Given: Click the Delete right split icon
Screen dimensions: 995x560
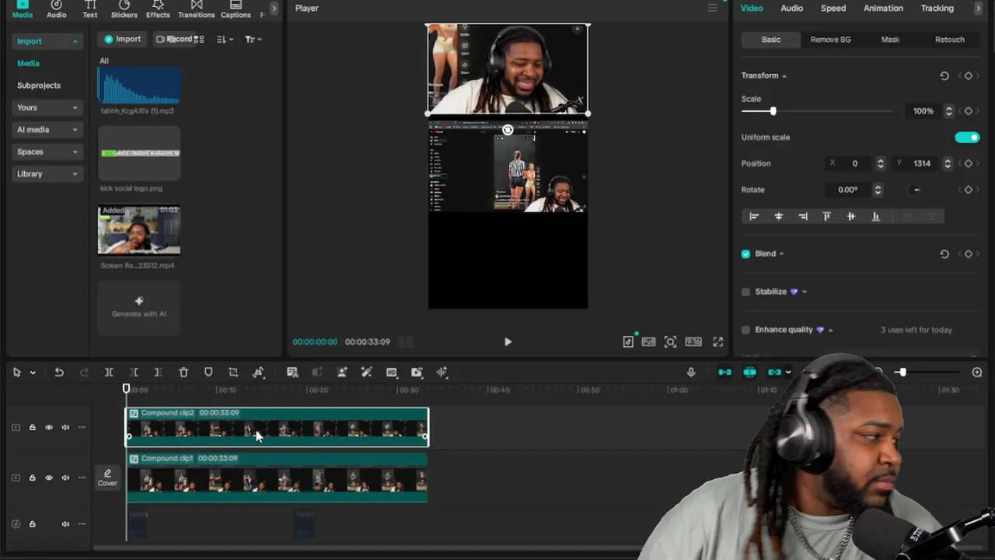Looking at the screenshot, I should [159, 373].
